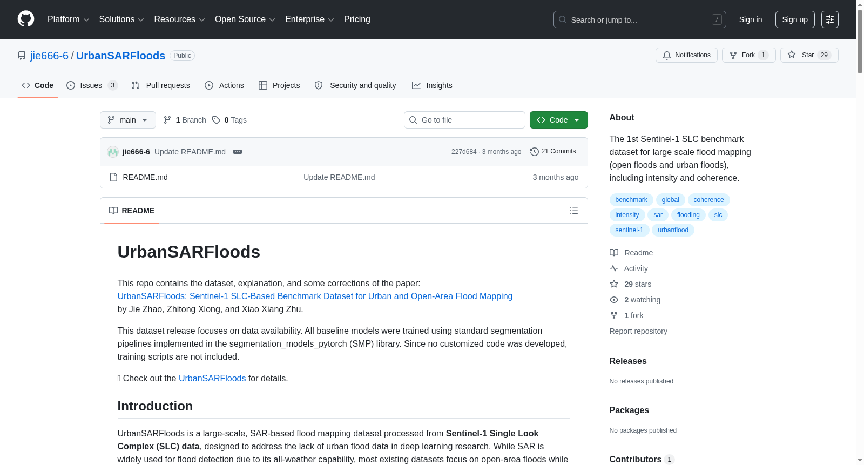This screenshot has width=864, height=465.
Task: View the 21 Commits history
Action: (x=553, y=152)
